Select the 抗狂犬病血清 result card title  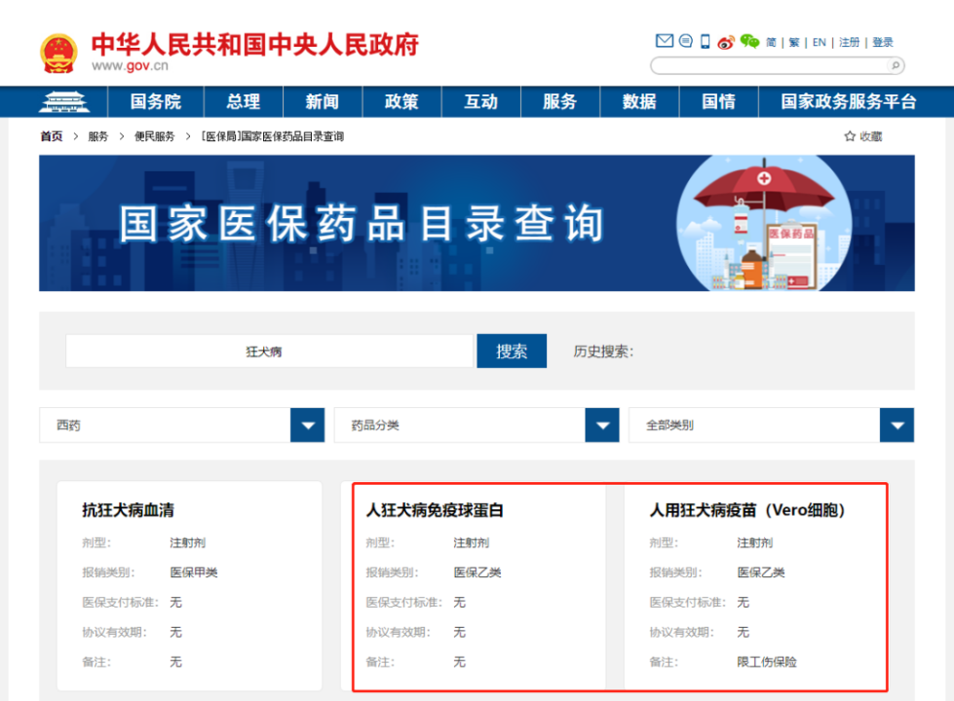point(129,510)
